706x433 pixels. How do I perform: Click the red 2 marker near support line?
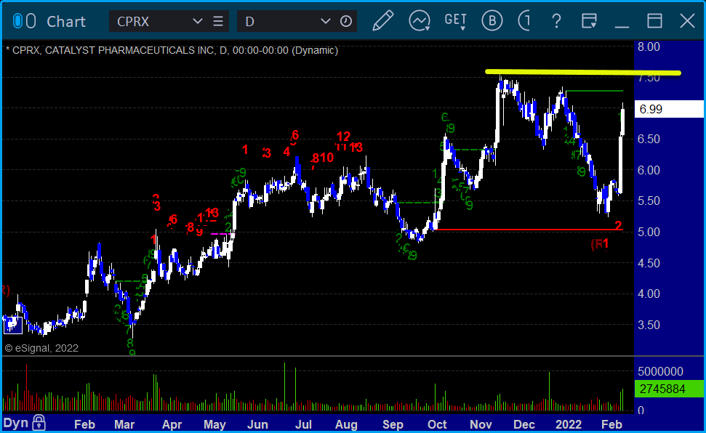pyautogui.click(x=618, y=225)
